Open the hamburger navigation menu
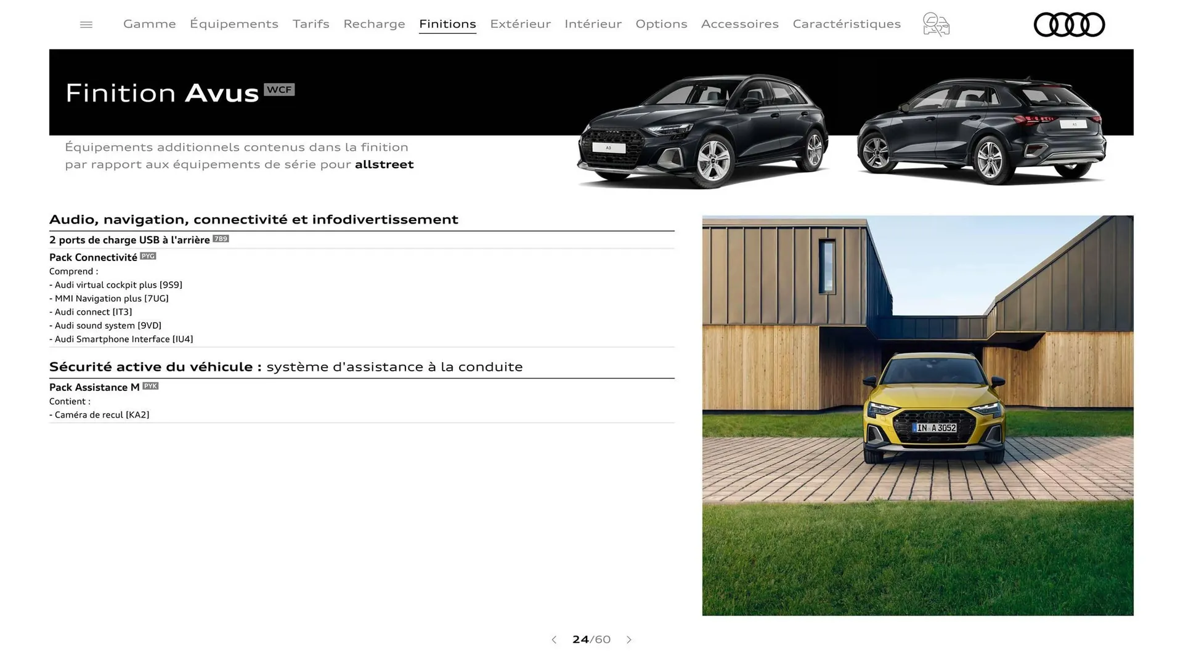 (x=86, y=24)
